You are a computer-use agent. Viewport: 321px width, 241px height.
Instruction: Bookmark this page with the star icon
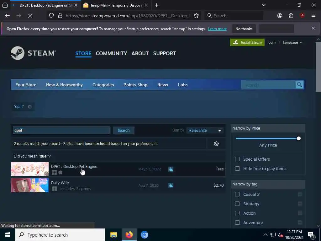pyautogui.click(x=196, y=16)
